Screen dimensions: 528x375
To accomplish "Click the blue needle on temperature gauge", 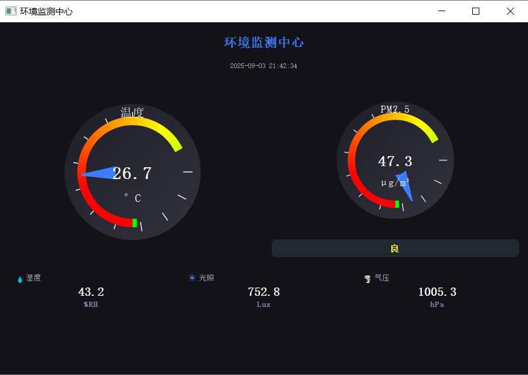I will tap(99, 172).
